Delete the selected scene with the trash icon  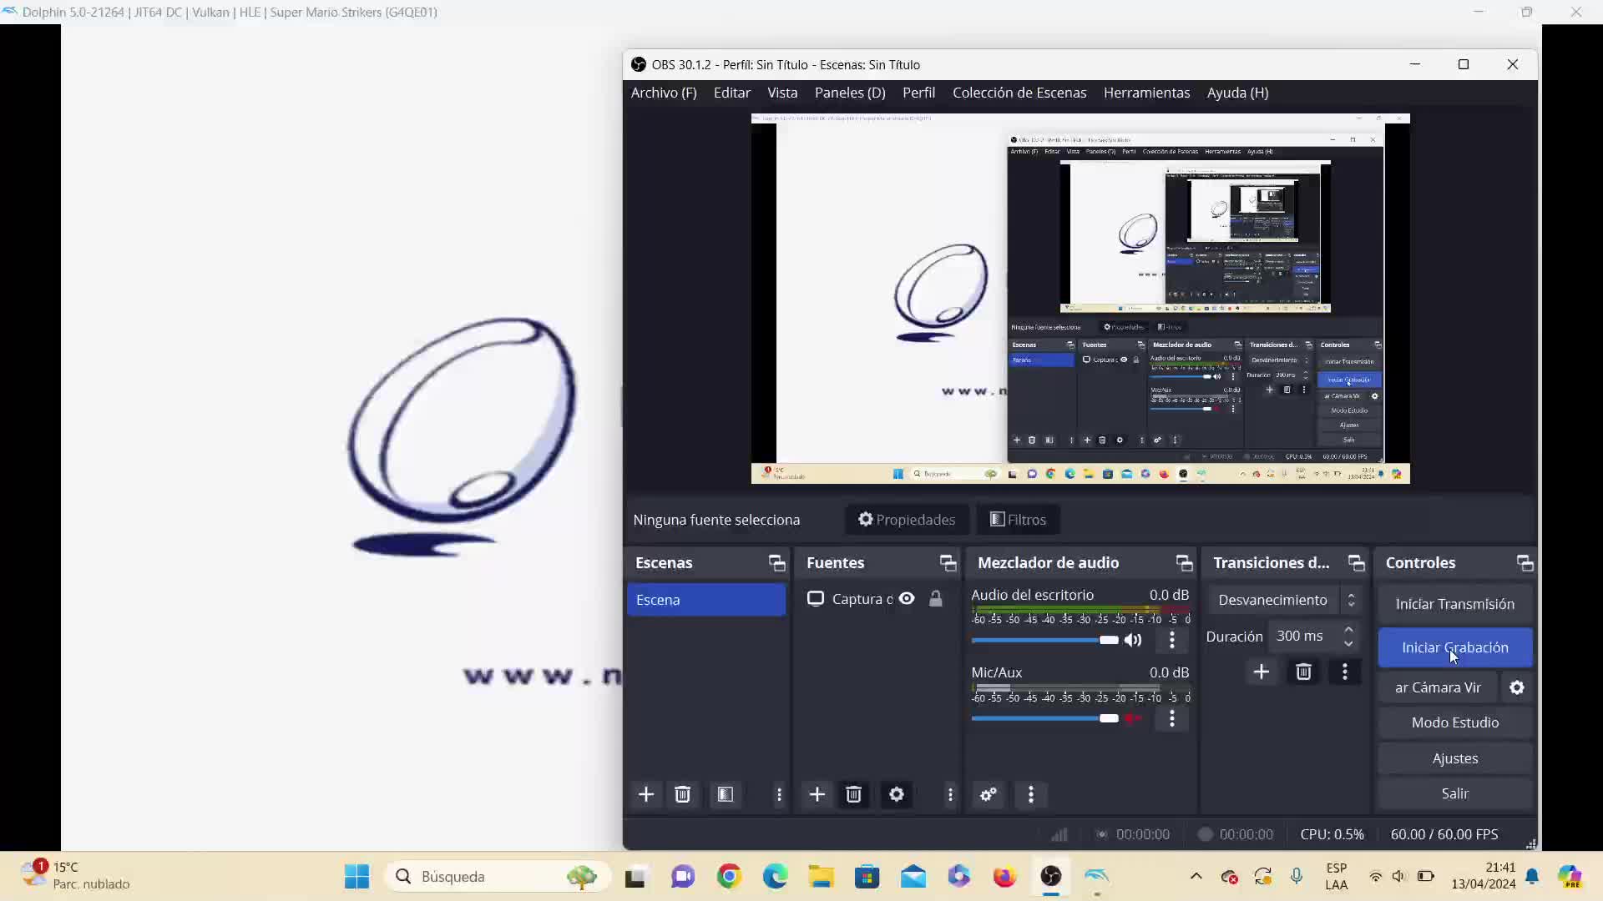click(x=682, y=794)
